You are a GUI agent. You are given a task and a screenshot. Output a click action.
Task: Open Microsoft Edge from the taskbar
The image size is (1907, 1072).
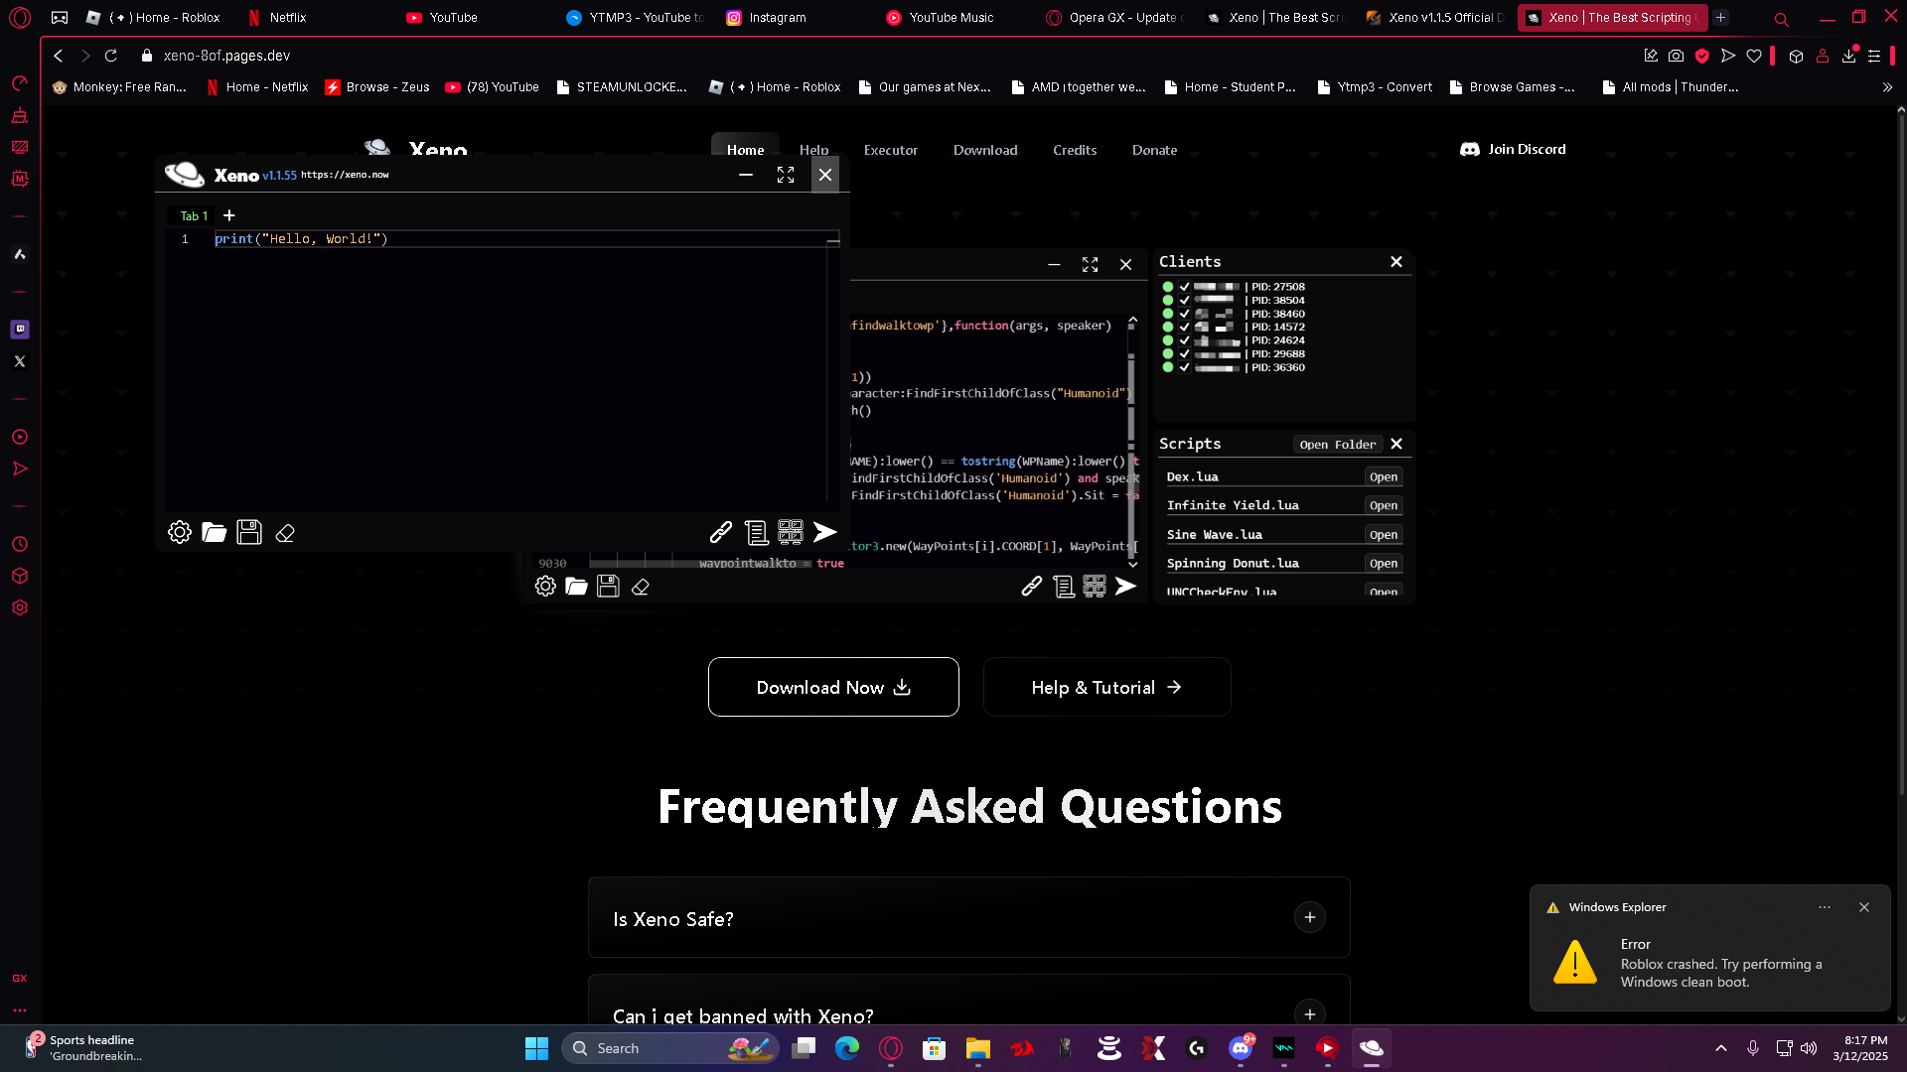(847, 1048)
